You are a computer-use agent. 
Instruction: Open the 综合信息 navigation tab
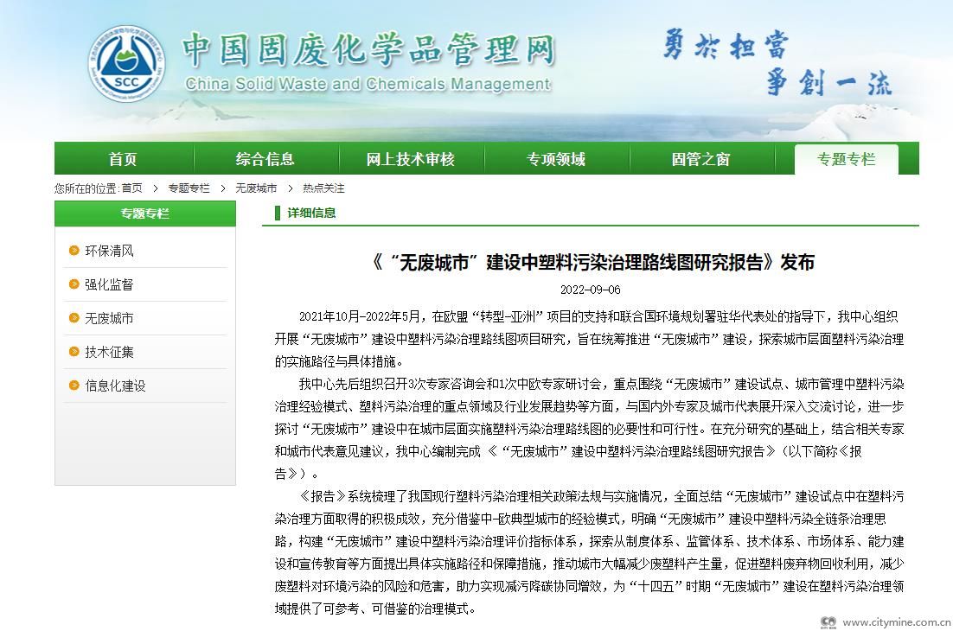coord(265,159)
